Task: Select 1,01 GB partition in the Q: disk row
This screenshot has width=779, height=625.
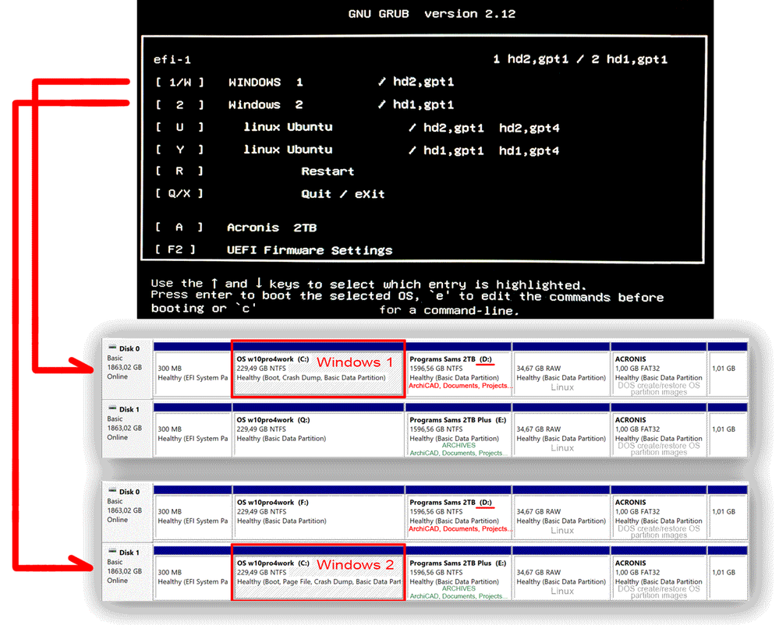Action: 728,429
